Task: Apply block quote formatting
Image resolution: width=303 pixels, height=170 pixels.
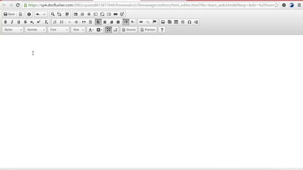Action: coord(84,22)
